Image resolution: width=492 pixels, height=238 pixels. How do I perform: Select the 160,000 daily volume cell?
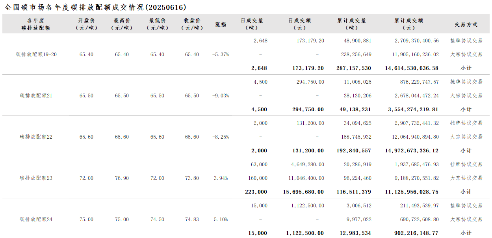[x=258, y=178]
